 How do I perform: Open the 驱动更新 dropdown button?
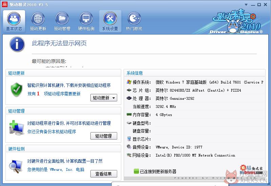(x=104, y=98)
